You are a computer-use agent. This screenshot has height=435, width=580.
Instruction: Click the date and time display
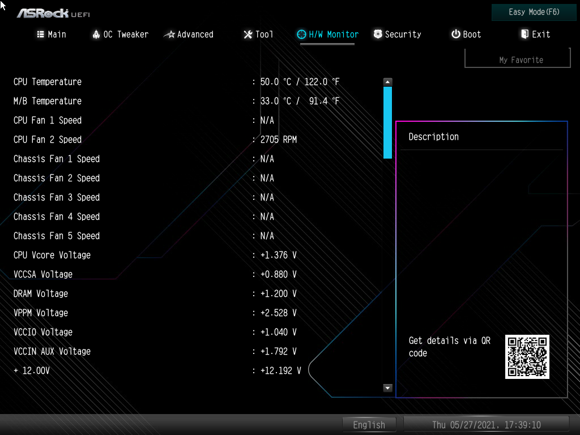486,424
